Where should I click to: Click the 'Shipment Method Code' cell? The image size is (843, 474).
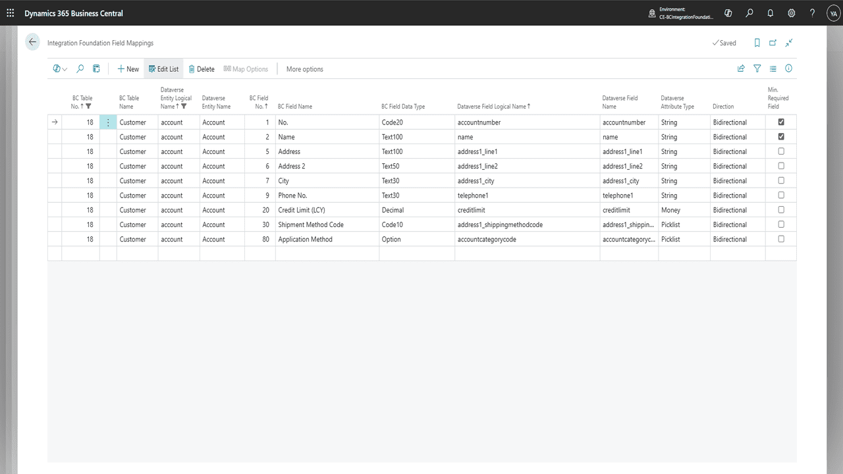tap(327, 224)
